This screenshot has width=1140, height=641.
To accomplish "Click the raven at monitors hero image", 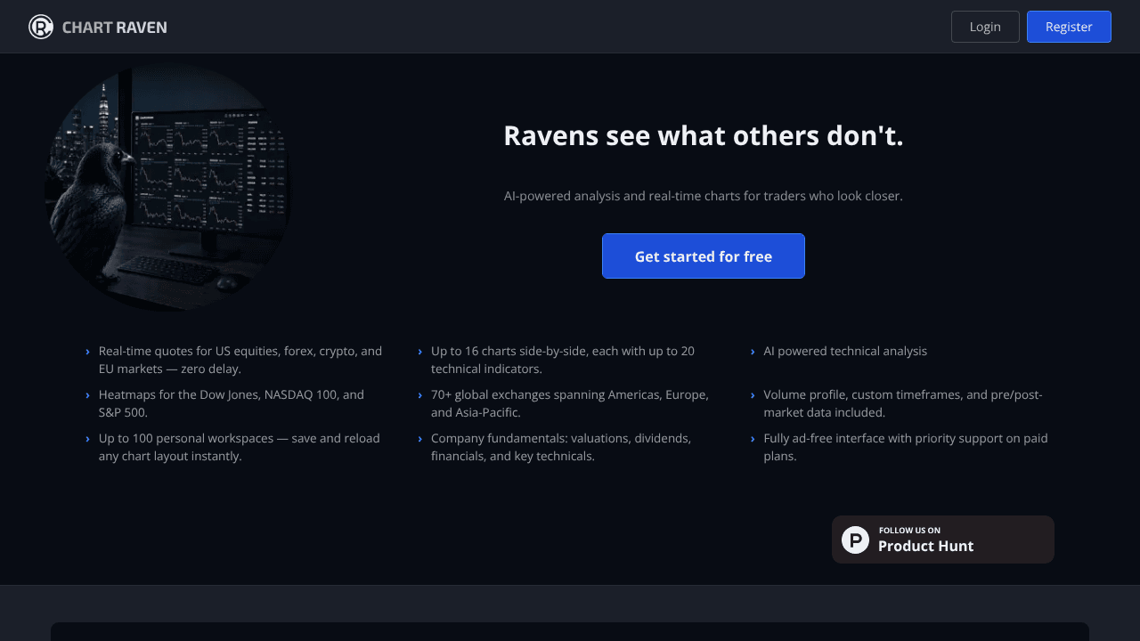I will (x=167, y=187).
